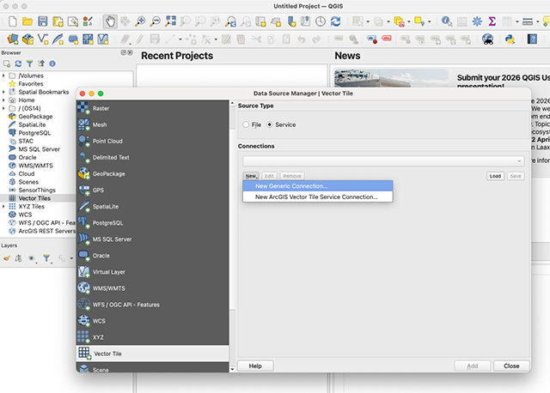This screenshot has height=393, width=550.
Task: Select PostgreSQL in Data Source Manager sidebar
Action: pyautogui.click(x=153, y=223)
